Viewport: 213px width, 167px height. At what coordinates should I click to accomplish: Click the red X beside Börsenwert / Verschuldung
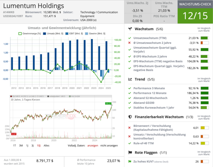point(130,128)
